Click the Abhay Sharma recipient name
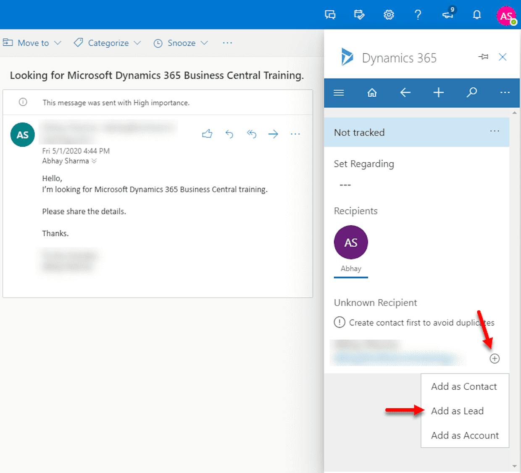The height and width of the screenshot is (473, 521). point(66,161)
